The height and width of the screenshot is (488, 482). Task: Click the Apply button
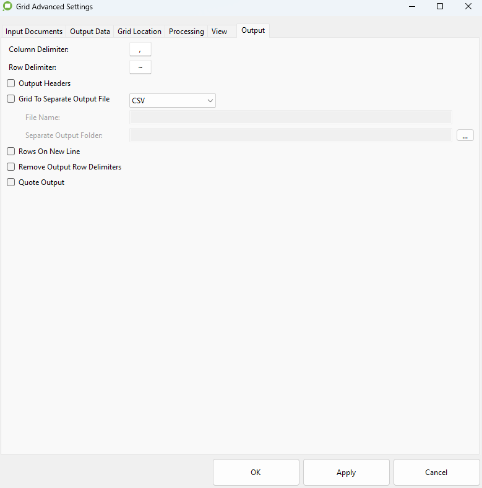point(346,473)
